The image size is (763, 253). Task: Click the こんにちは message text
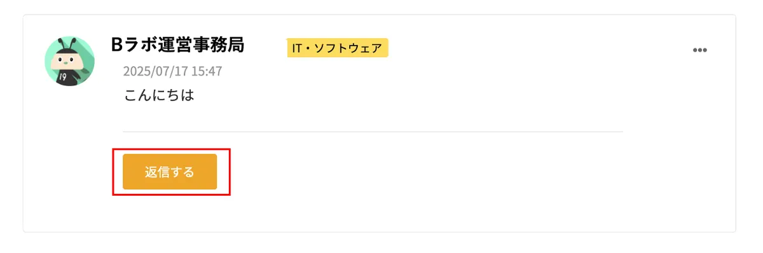click(158, 96)
